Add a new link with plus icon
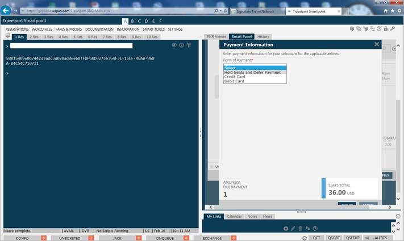 286,229
